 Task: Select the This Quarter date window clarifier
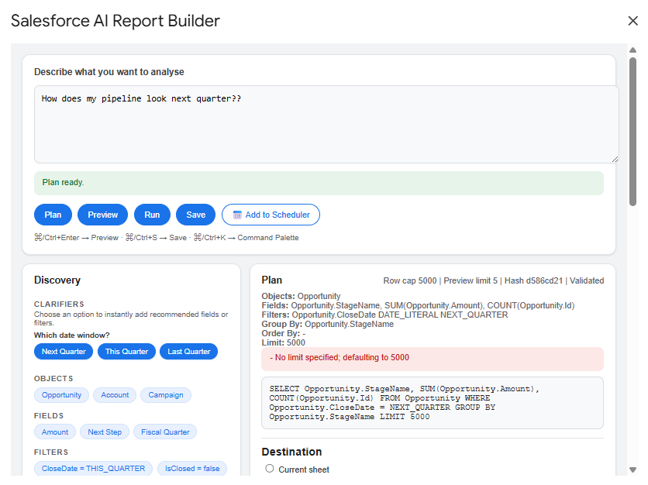(126, 351)
